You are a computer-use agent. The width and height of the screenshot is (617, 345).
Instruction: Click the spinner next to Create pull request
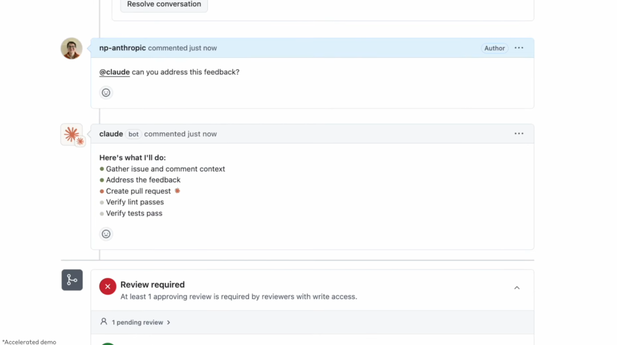point(178,191)
